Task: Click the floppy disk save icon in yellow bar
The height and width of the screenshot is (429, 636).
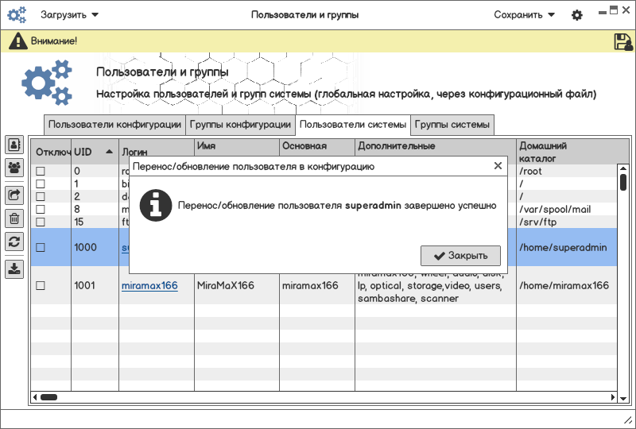Action: pyautogui.click(x=622, y=41)
